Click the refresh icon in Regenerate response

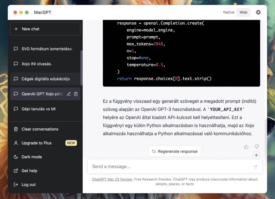tap(154, 151)
